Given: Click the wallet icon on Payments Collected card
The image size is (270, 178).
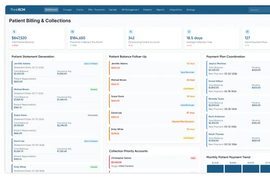Looking at the screenshot, I should [72, 32].
